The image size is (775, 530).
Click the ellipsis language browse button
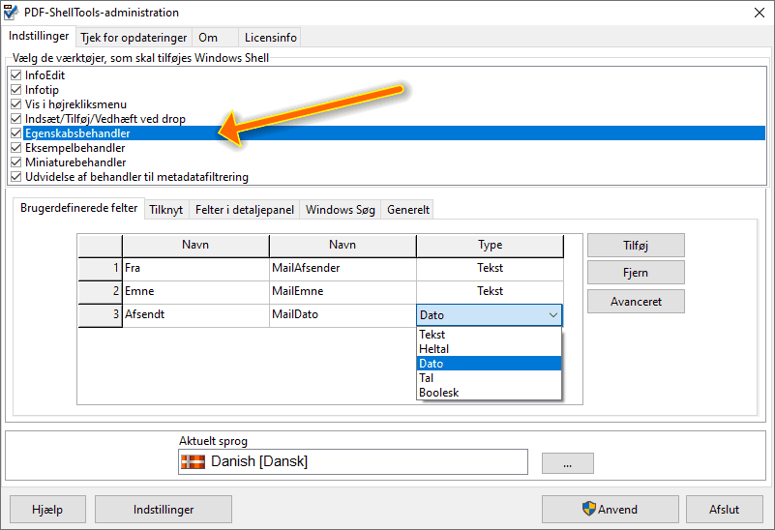click(567, 463)
